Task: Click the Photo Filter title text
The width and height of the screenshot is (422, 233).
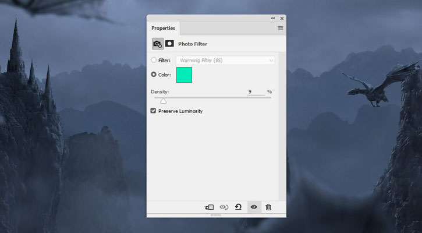Action: click(193, 44)
